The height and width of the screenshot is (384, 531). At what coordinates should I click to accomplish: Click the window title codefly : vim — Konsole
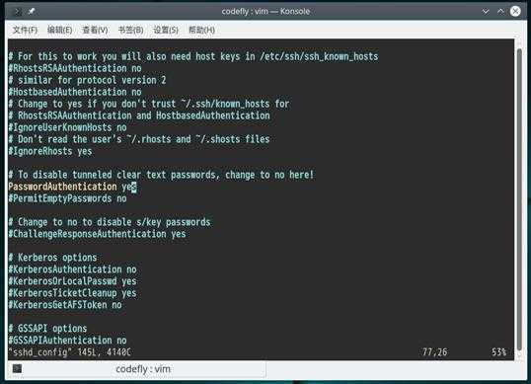[x=265, y=12]
